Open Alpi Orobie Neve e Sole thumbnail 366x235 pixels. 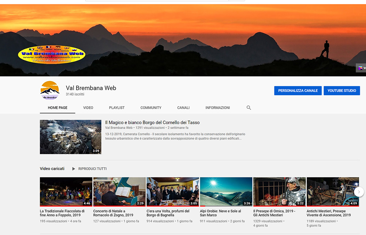point(226,192)
